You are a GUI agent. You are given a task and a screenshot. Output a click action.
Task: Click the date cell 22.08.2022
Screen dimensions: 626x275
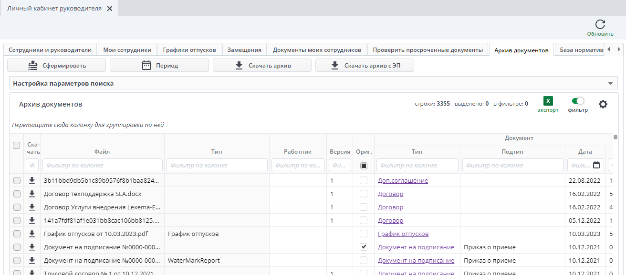(x=584, y=180)
